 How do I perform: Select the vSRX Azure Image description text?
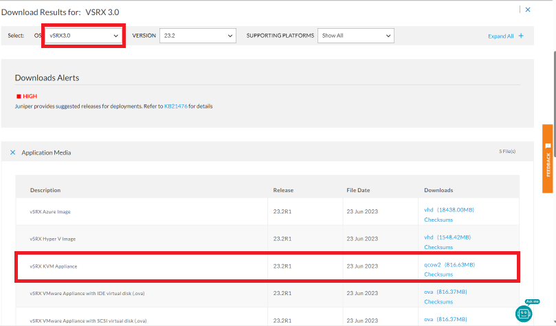pyautogui.click(x=50, y=211)
